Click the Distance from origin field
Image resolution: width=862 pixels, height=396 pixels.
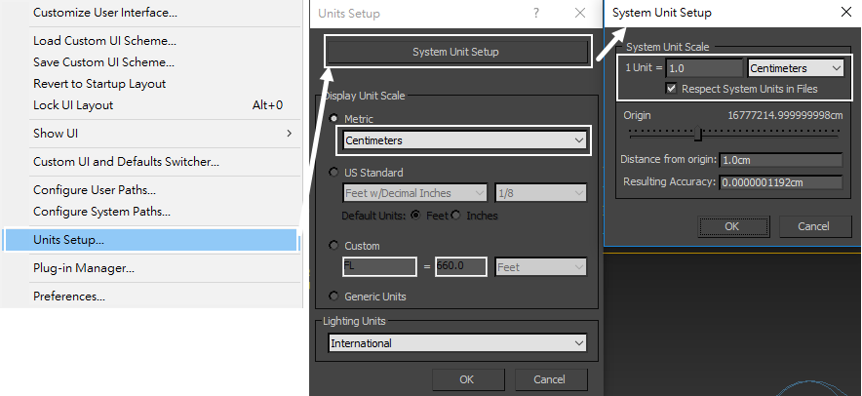781,160
